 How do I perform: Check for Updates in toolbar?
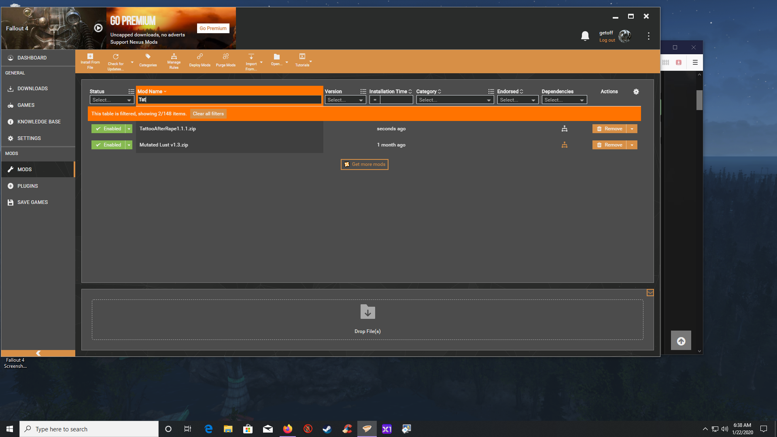[116, 62]
